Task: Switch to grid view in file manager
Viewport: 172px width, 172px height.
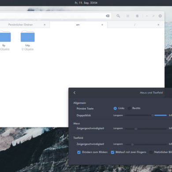Action: [x=128, y=16]
